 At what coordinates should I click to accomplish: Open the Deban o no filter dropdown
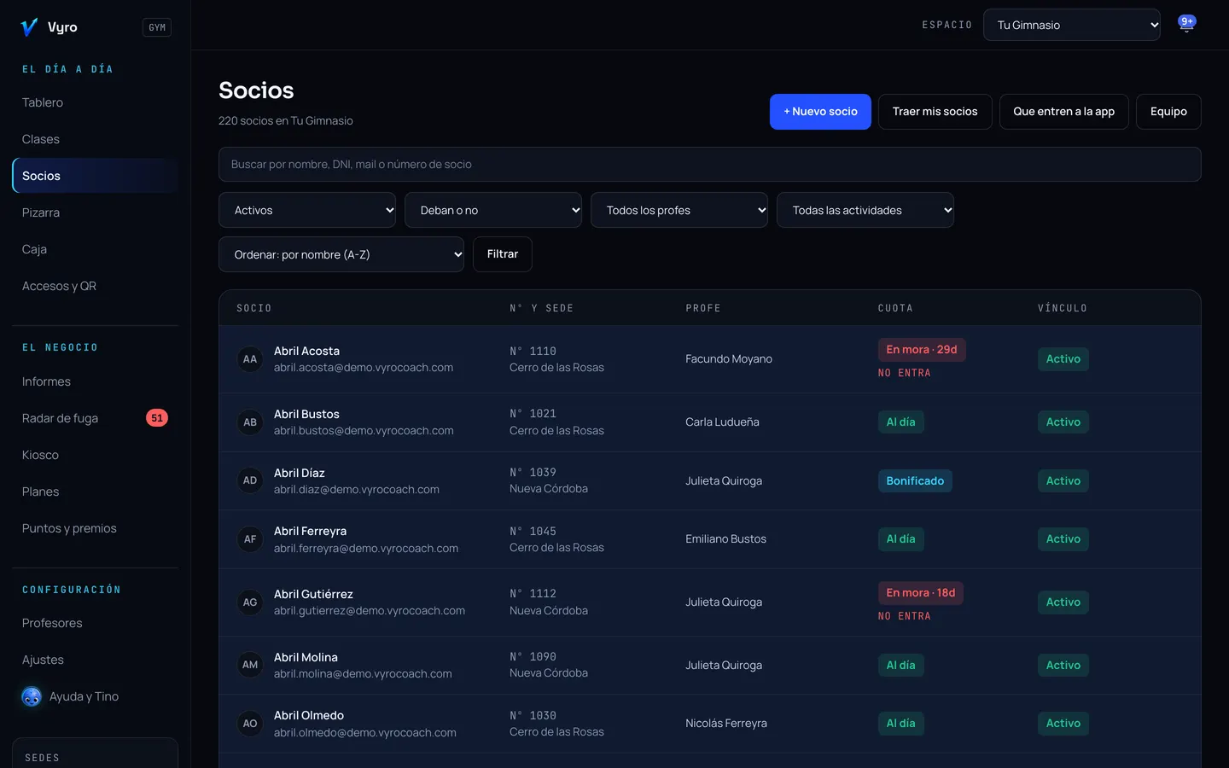[x=493, y=210]
